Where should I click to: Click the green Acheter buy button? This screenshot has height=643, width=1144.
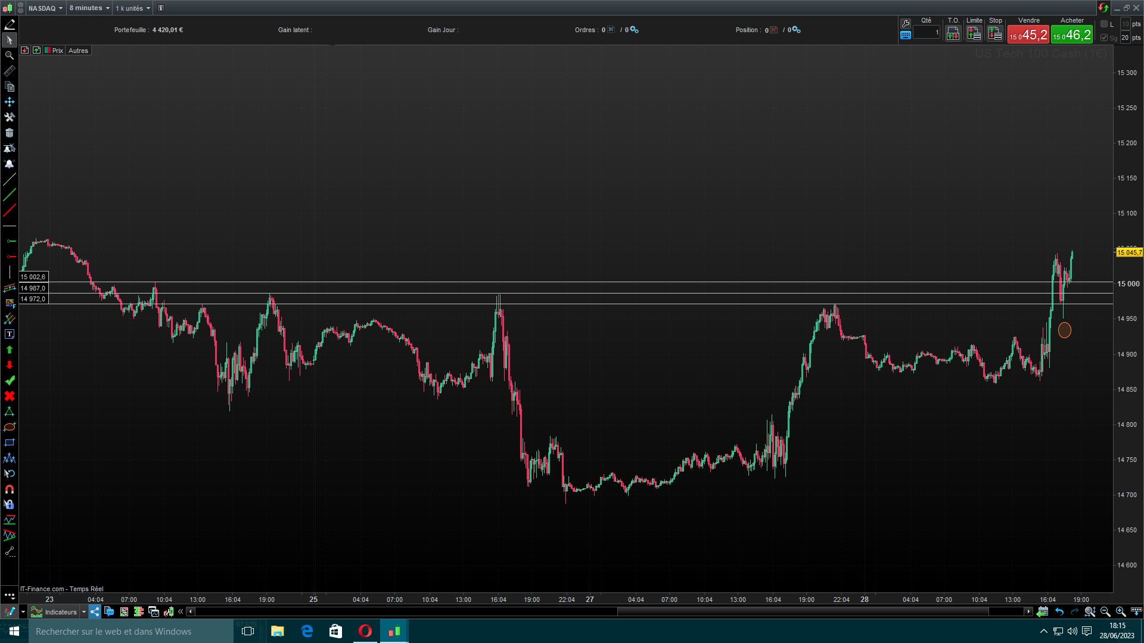click(x=1071, y=35)
